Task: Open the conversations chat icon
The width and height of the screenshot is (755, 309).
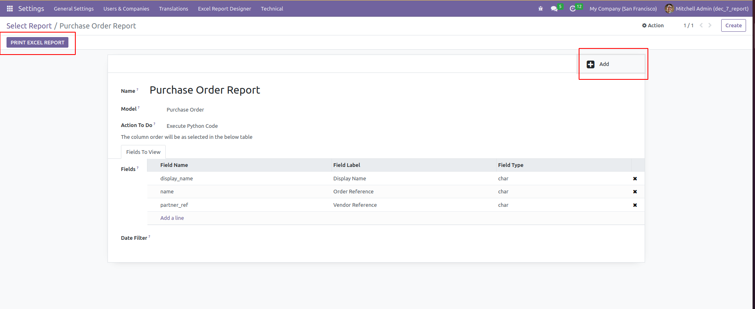Action: point(554,9)
